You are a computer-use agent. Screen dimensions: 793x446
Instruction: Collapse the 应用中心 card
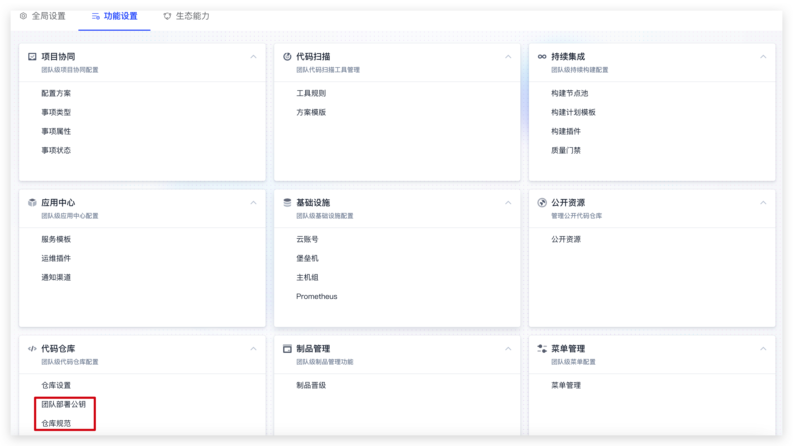(253, 203)
